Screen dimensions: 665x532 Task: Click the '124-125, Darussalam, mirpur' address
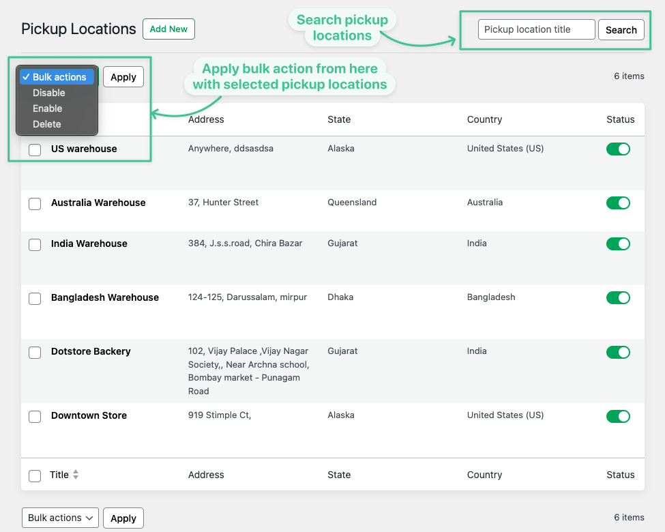[248, 297]
